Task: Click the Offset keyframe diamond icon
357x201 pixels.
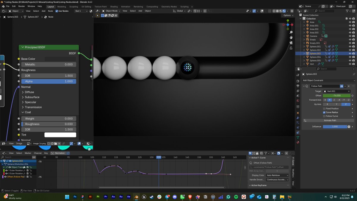Action: [353, 96]
